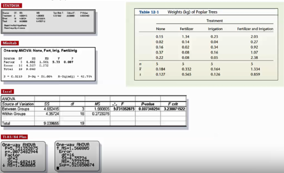The height and width of the screenshot is (173, 284).
Task: Click the Excel MS column header
Action: tap(98, 104)
